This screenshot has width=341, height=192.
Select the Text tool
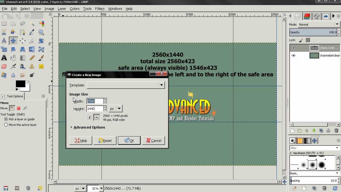click(4, 58)
